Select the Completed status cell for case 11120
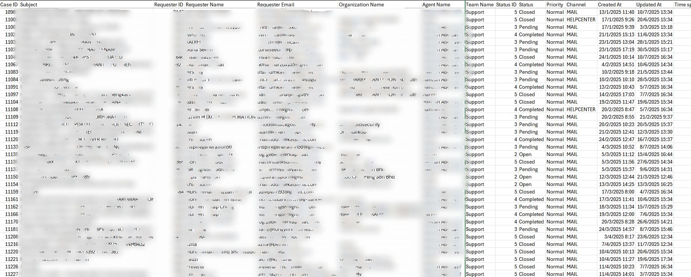 (x=531, y=139)
